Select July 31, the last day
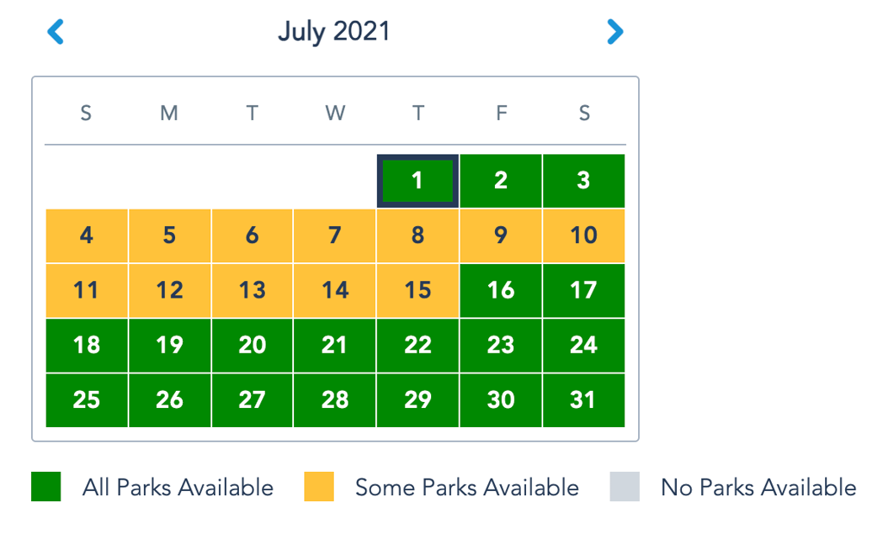The width and height of the screenshot is (883, 534). (x=584, y=400)
